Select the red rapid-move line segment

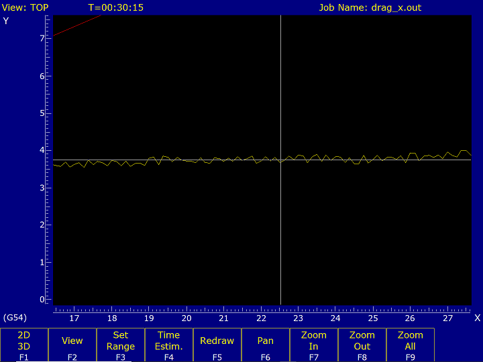77,25
